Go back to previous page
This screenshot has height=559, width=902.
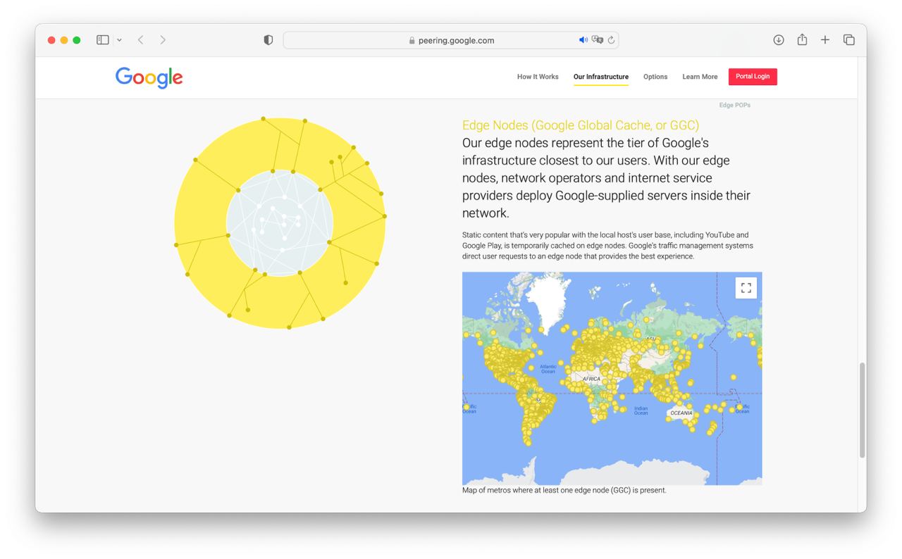(x=141, y=40)
